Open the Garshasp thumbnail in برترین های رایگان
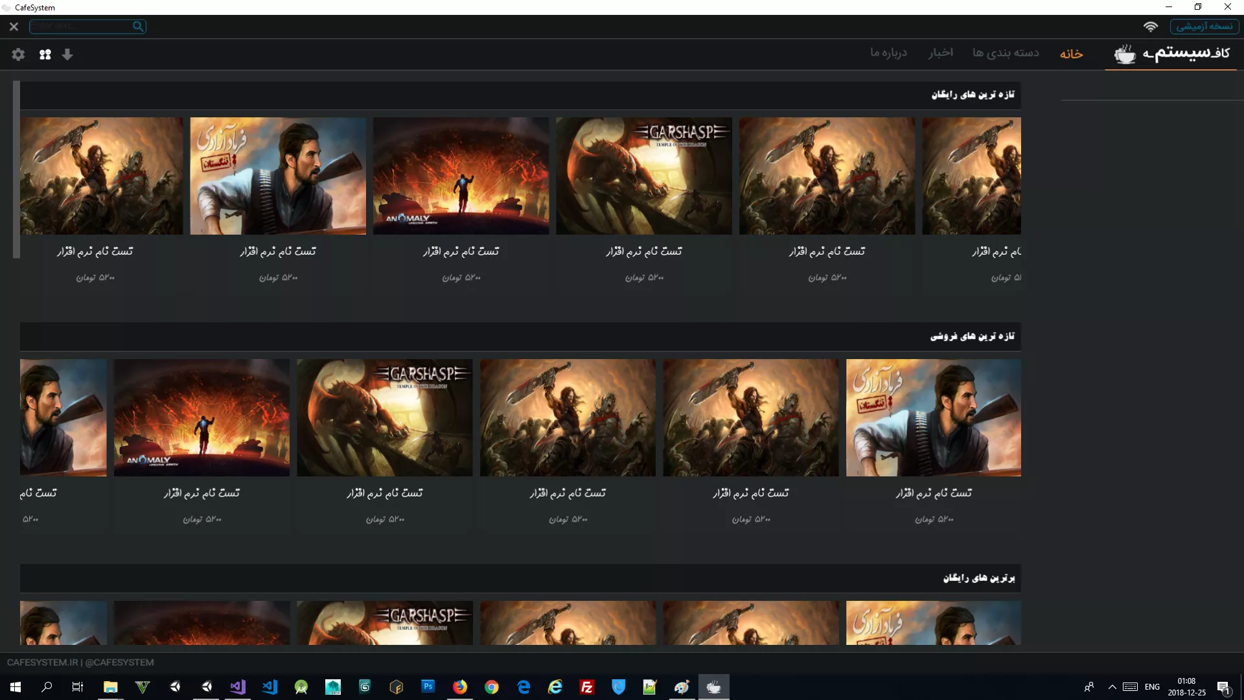The image size is (1244, 700). (385, 623)
